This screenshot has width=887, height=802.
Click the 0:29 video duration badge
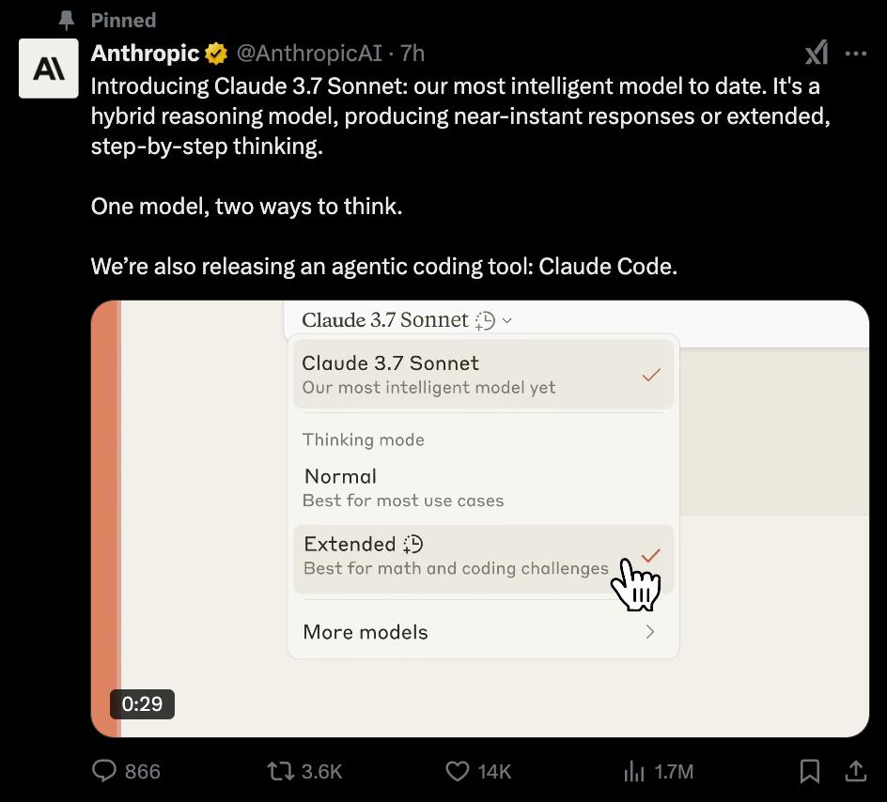tap(142, 703)
